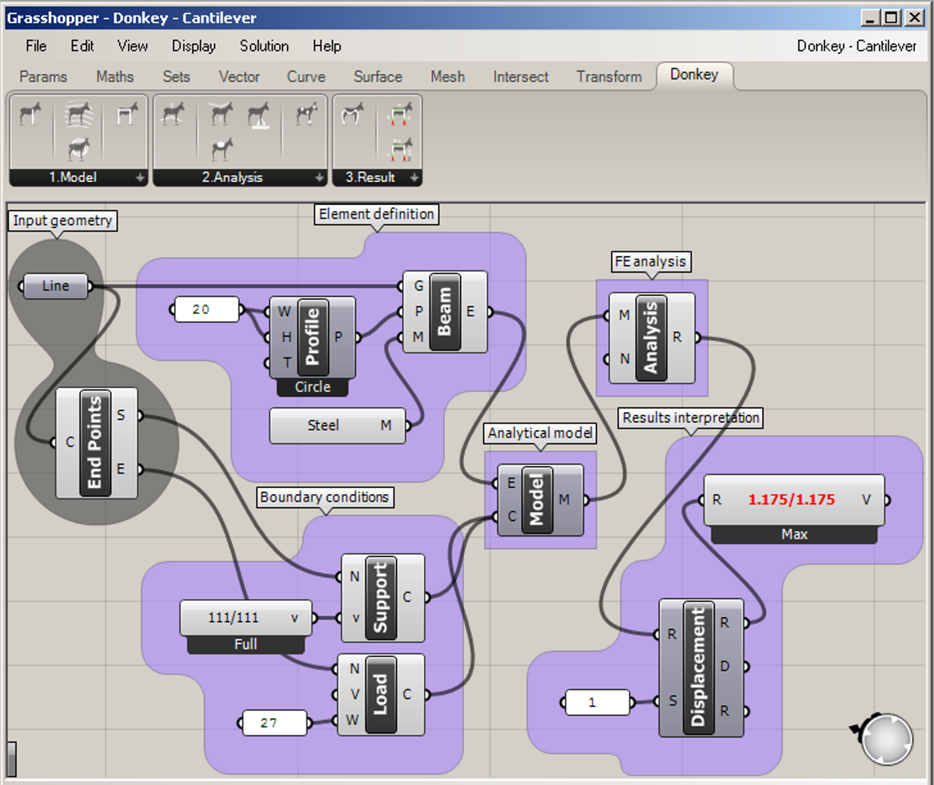The height and width of the screenshot is (785, 934).
Task: Open the Solution menu
Action: pos(264,46)
